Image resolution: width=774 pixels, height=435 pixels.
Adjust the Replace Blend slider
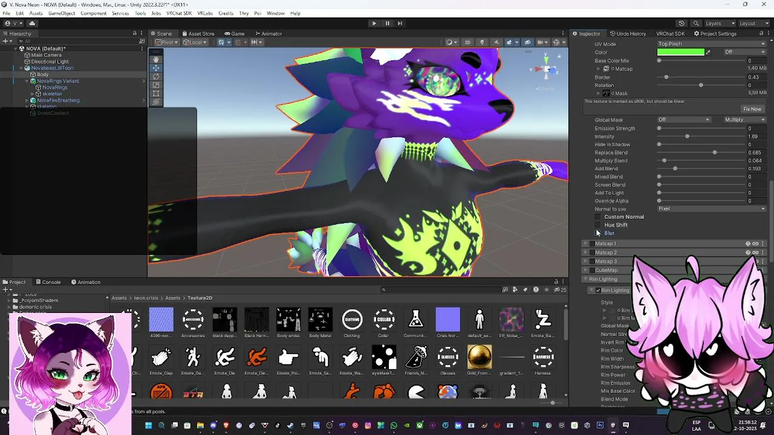coord(700,153)
